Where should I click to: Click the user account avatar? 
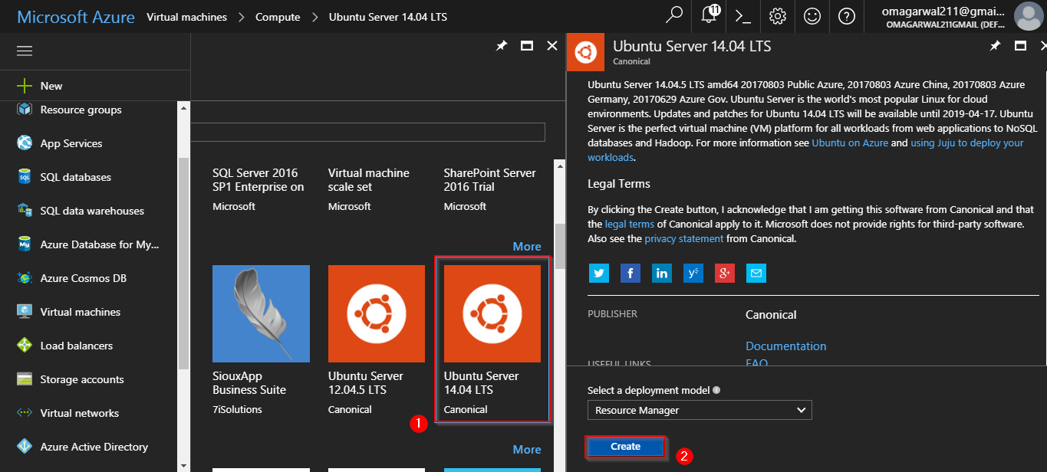tap(1027, 16)
